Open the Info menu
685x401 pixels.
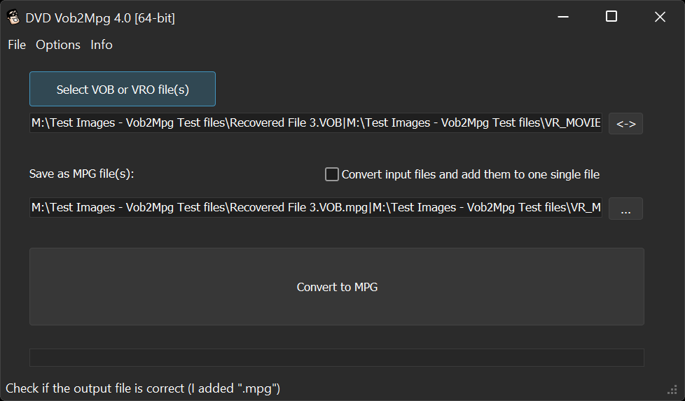pos(102,45)
